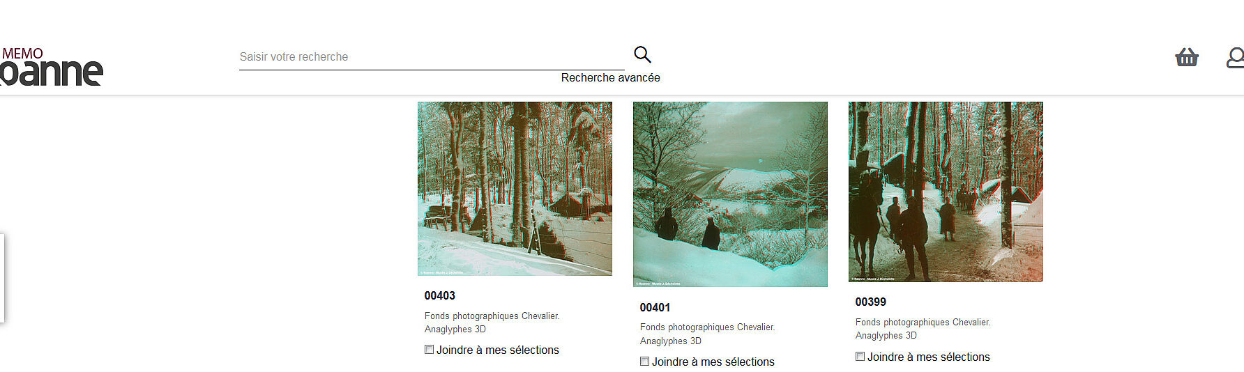Viewport: 1244px width, 372px height.
Task: Go to the Memo Roanne logo home
Action: pyautogui.click(x=52, y=67)
